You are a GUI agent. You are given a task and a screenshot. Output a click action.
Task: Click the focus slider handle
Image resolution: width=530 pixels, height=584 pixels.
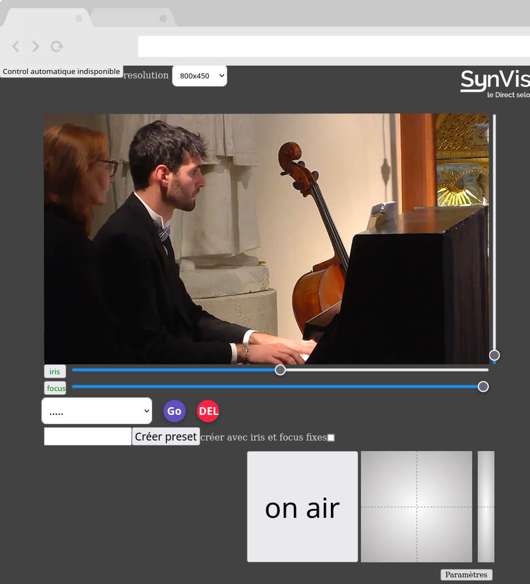click(483, 387)
